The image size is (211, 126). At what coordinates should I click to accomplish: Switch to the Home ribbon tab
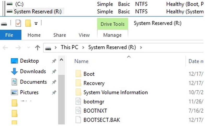[x=34, y=35]
